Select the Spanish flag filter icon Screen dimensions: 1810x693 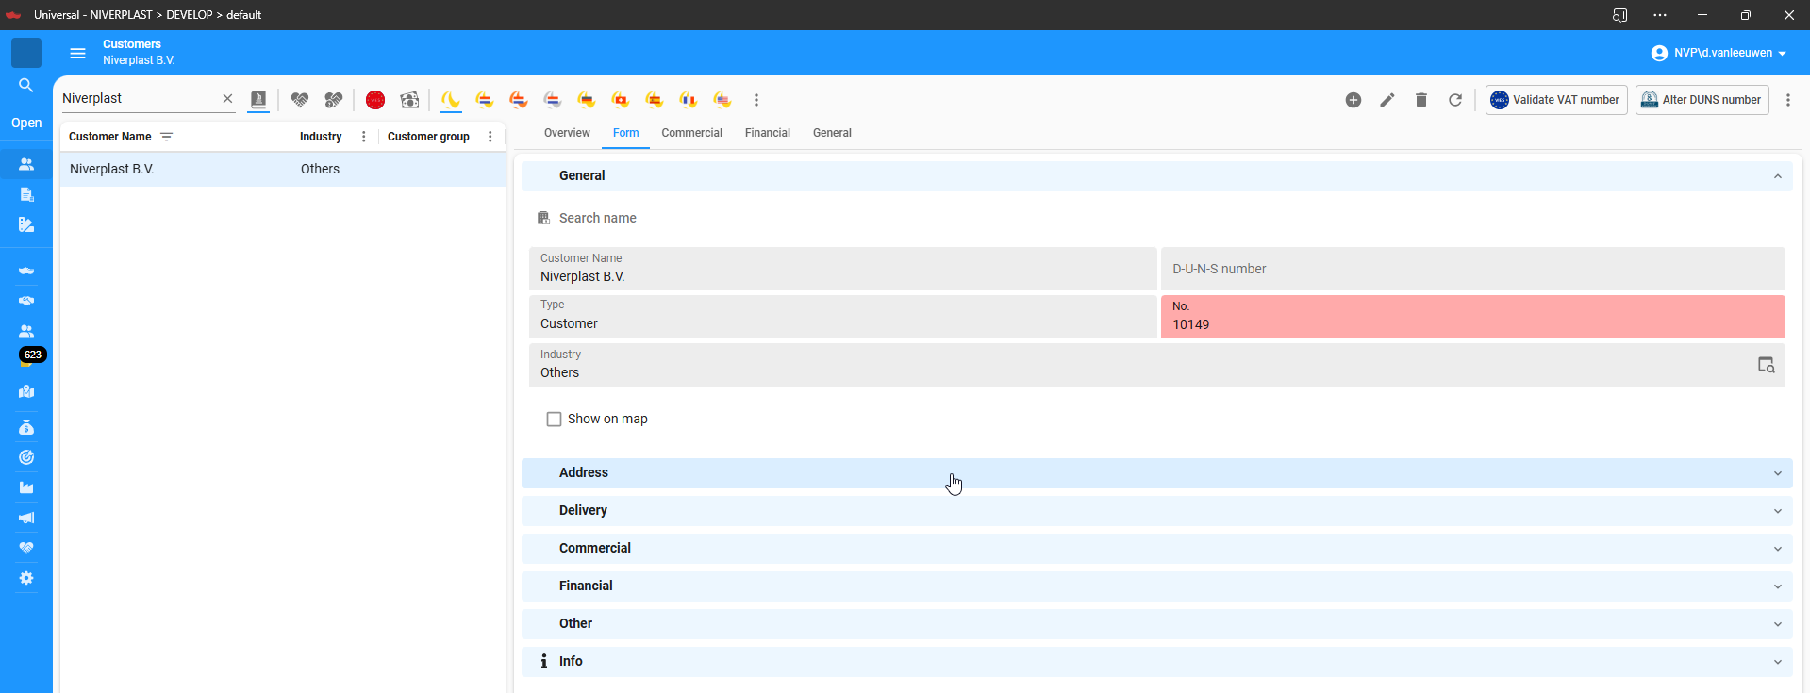[655, 100]
